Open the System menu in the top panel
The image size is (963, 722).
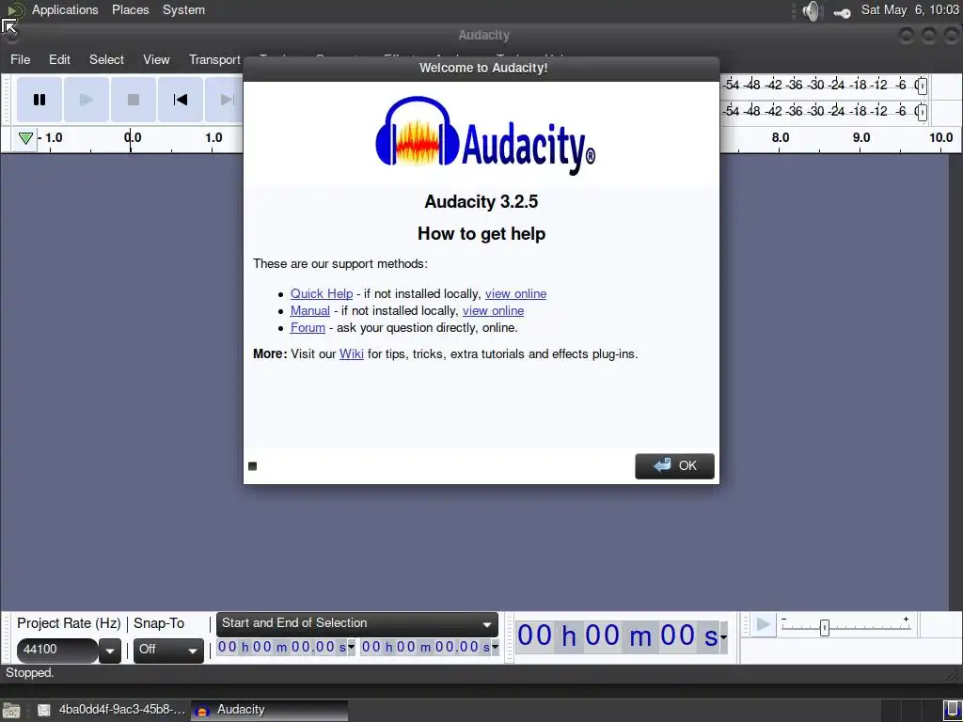click(x=183, y=9)
